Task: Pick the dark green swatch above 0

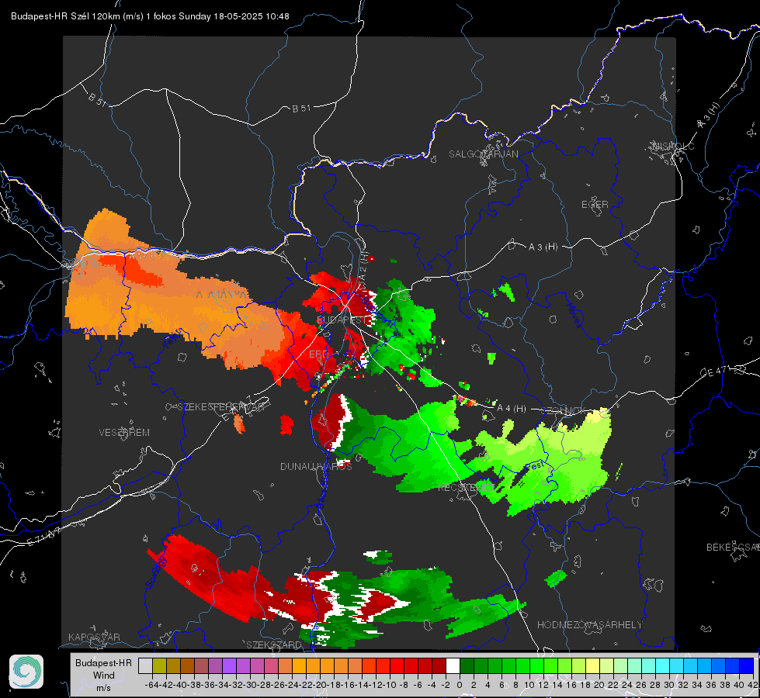Action: coord(467,665)
